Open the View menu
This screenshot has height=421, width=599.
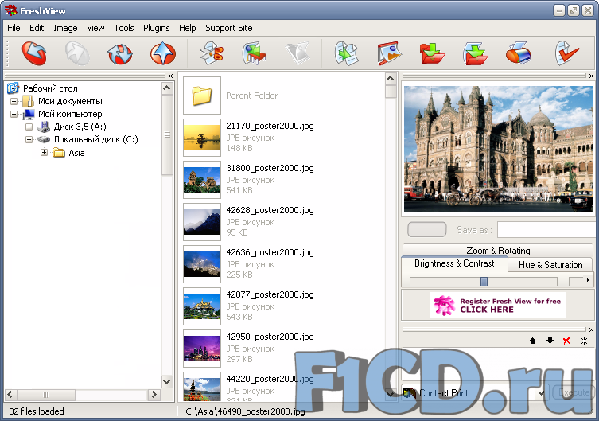[x=95, y=28]
